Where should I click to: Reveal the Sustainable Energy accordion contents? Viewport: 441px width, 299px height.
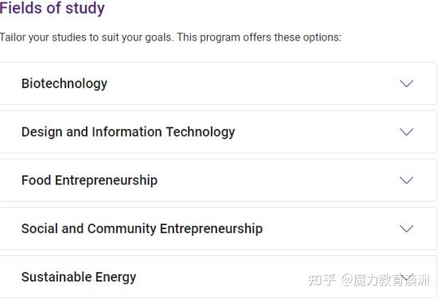tap(218, 277)
